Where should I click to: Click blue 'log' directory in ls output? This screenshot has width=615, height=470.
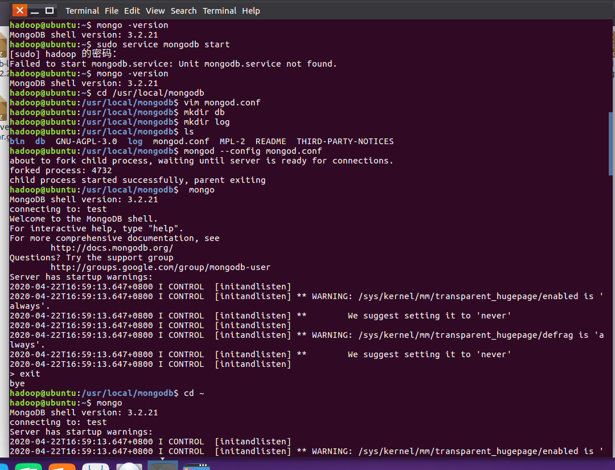coord(135,142)
